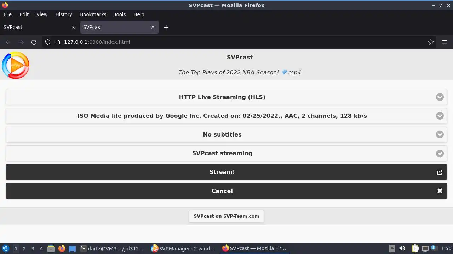Click the 1:56 clock
Screen dimensions: 453x254
tap(446, 248)
